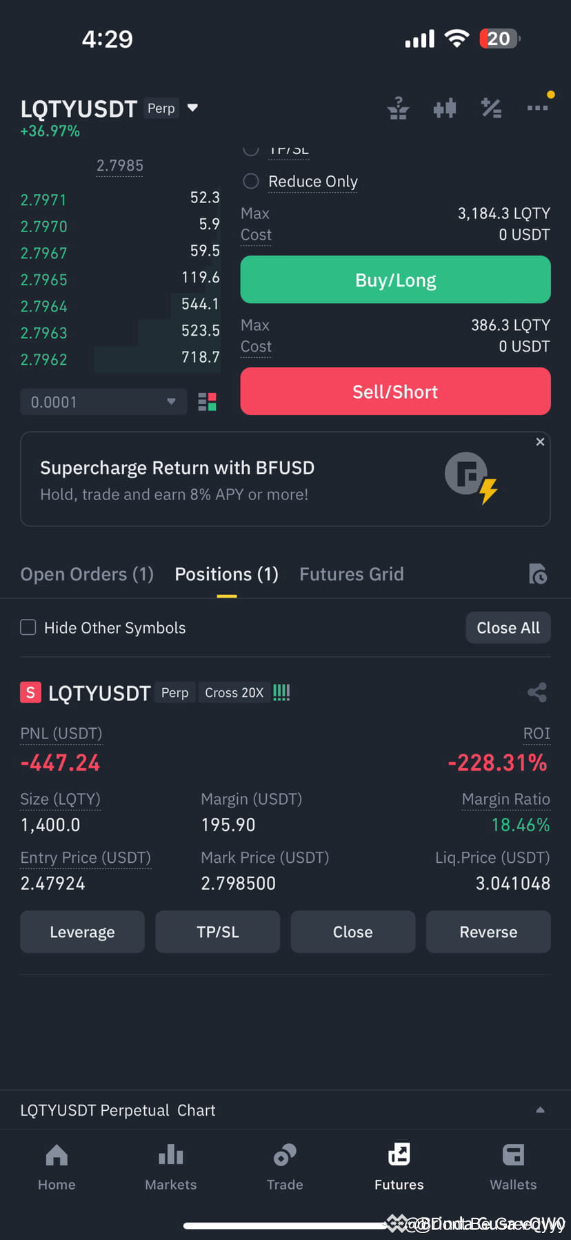Screen dimensions: 571x1240
Task: Open the order history document icon
Action: (x=538, y=573)
